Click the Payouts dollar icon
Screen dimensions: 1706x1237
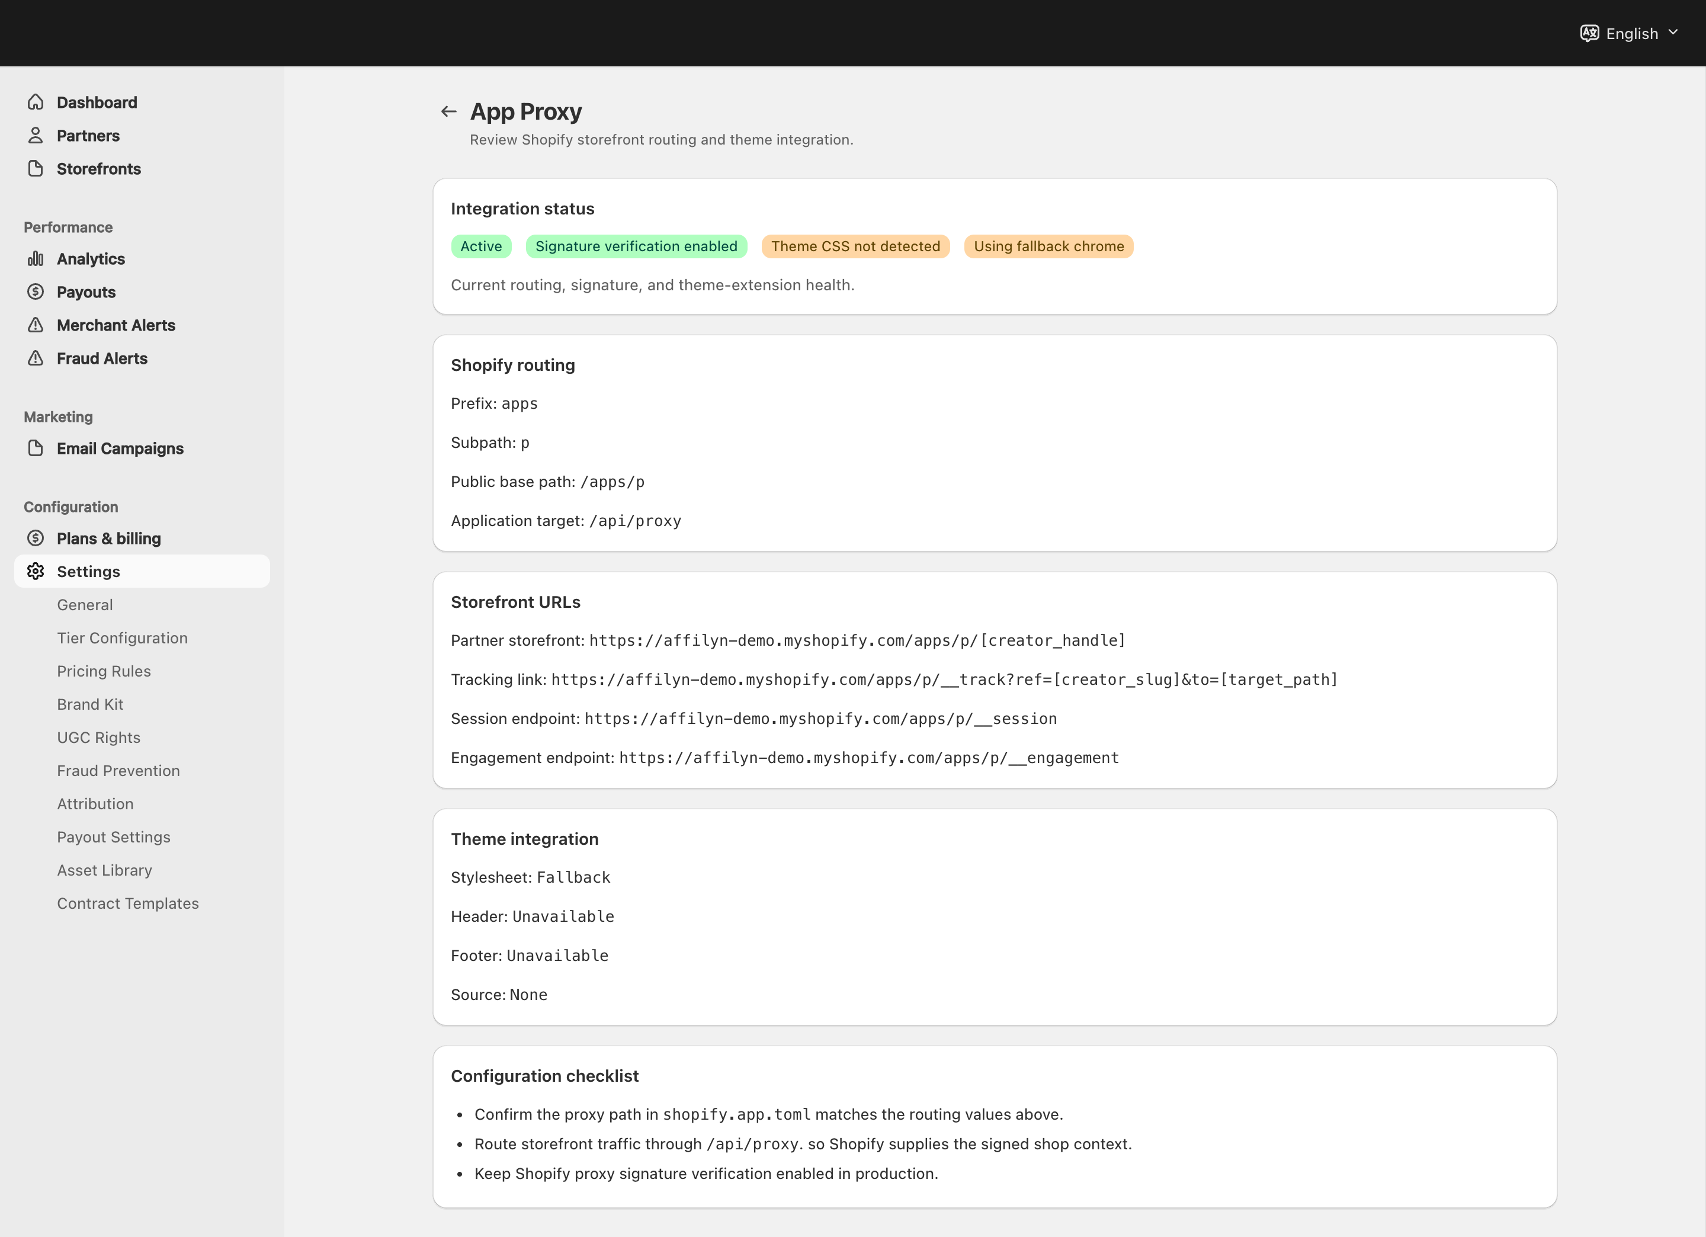coord(36,291)
